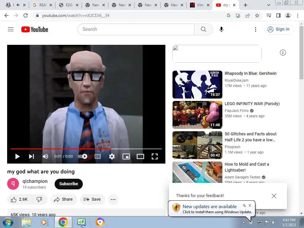Open Chrome profile avatar
Image resolution: width=304 pixels, height=228 pixels.
(288, 15)
